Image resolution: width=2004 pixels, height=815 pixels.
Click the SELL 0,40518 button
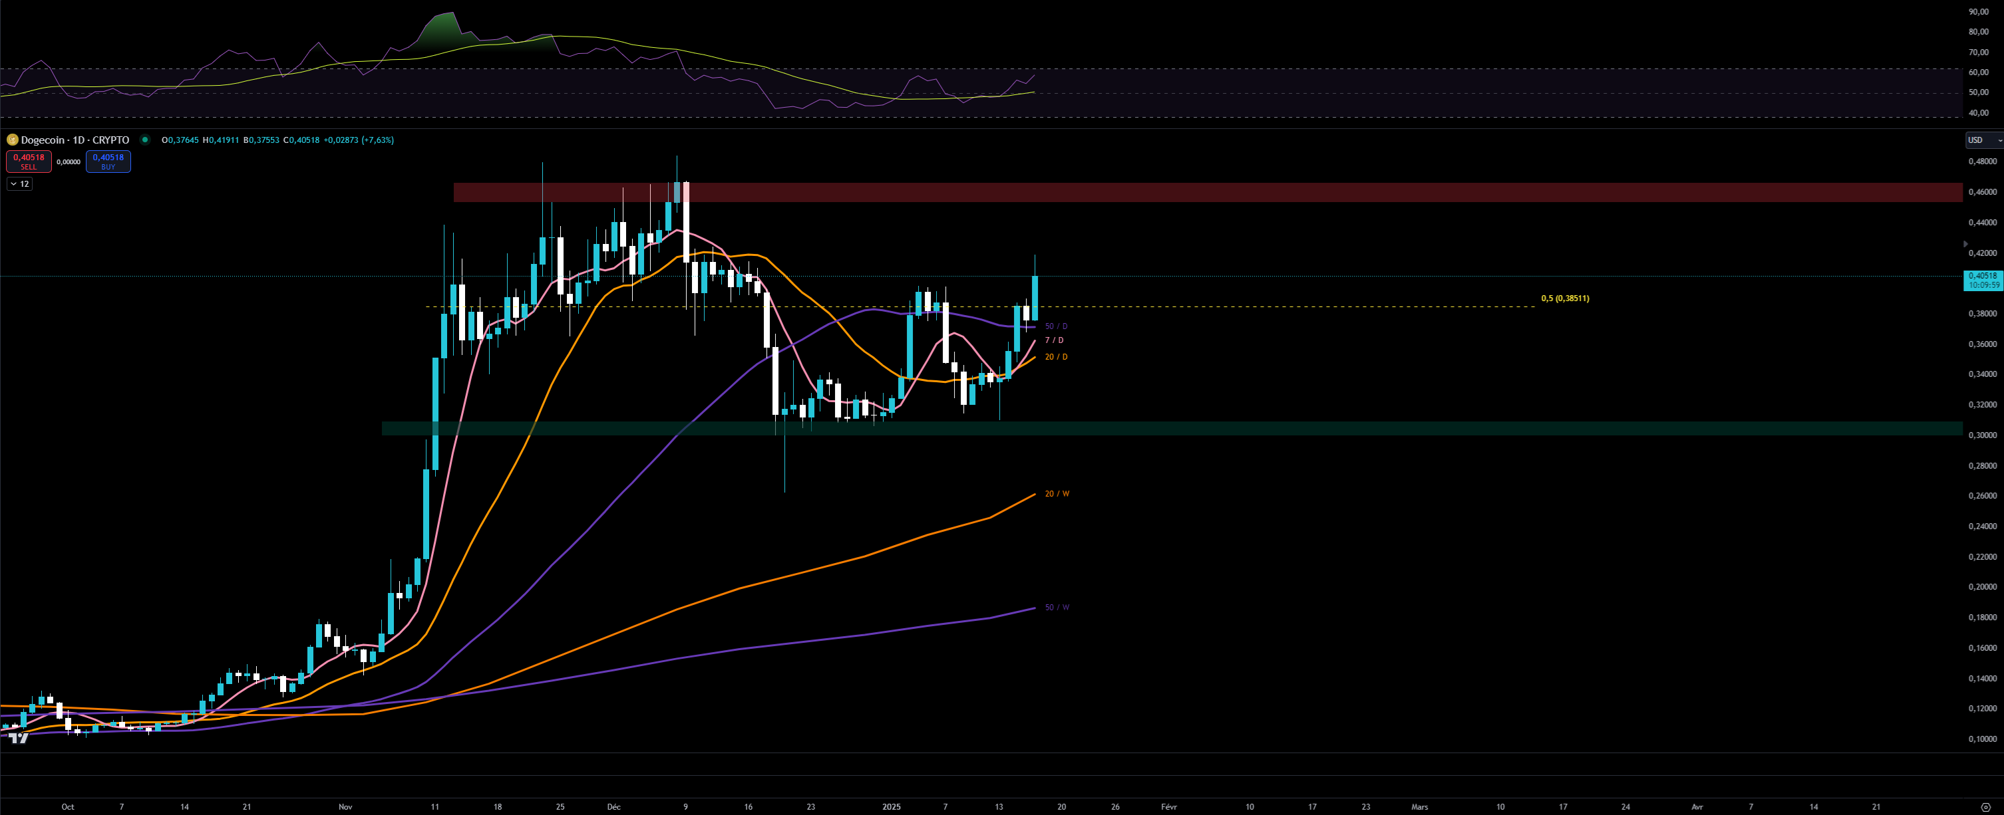29,161
